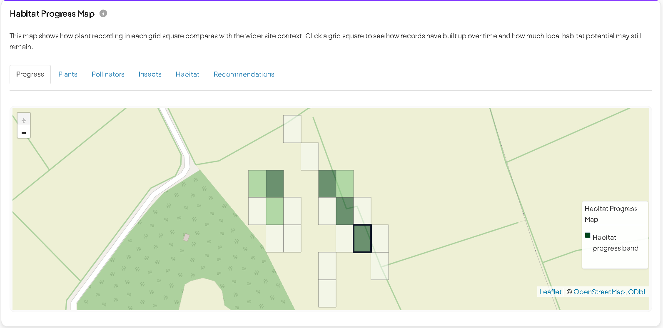Open the ODbL license link
Screen dimensions: 663x328
pyautogui.click(x=637, y=292)
